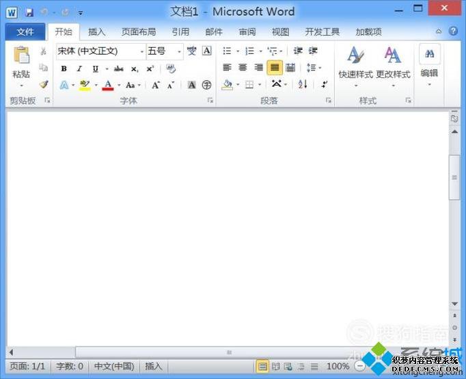Open the Word Help question mark
466x379 pixels.
pyautogui.click(x=453, y=31)
